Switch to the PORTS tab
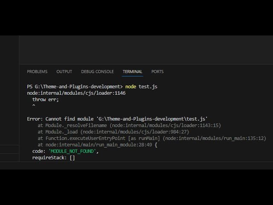273x205 pixels. pyautogui.click(x=157, y=72)
